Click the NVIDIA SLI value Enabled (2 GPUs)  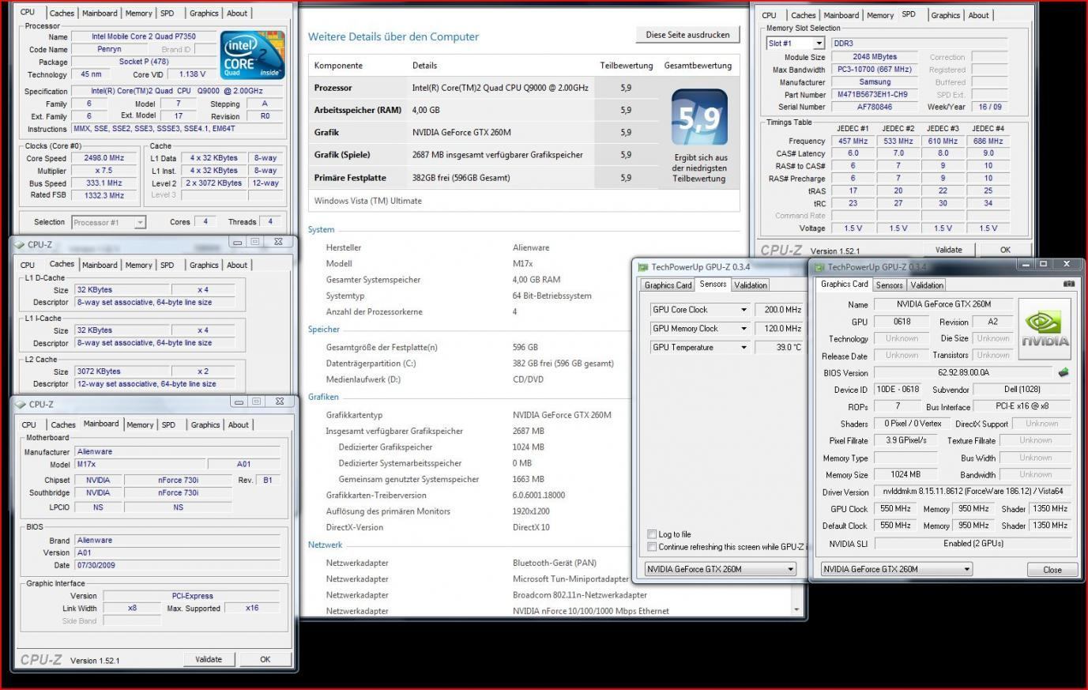[x=973, y=544]
